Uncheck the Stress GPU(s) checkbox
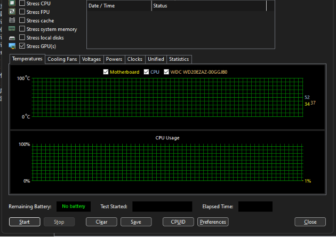336x237 pixels. coord(22,46)
